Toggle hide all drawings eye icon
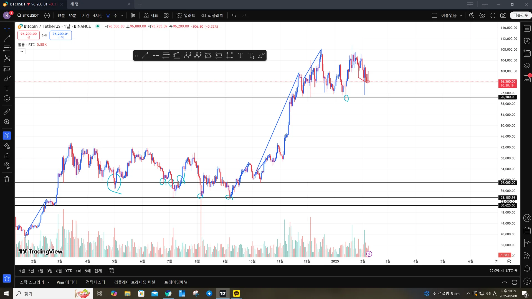This screenshot has width=532, height=299. tap(7, 166)
